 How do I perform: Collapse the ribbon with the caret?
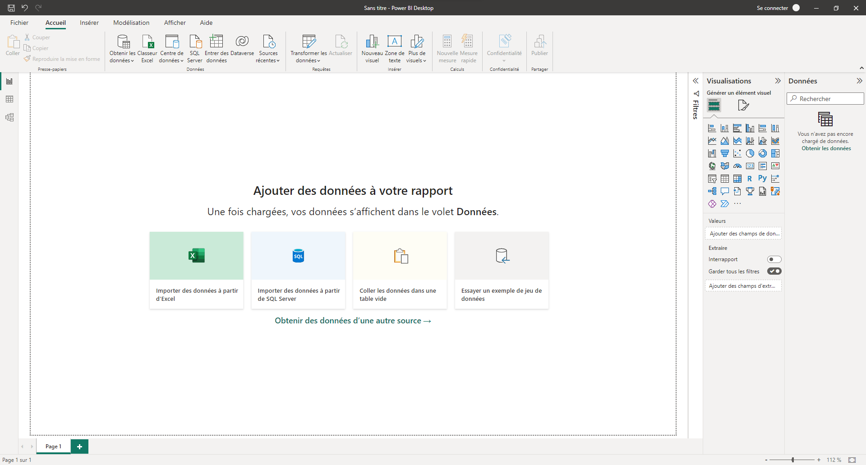point(861,68)
